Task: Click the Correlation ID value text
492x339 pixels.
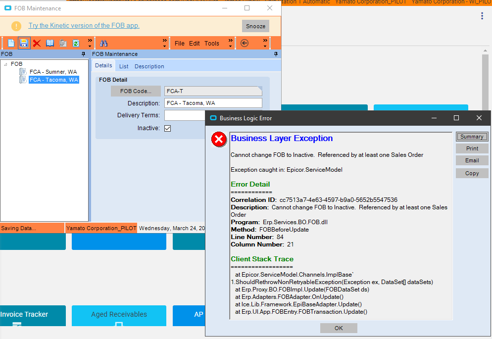Action: pos(338,200)
